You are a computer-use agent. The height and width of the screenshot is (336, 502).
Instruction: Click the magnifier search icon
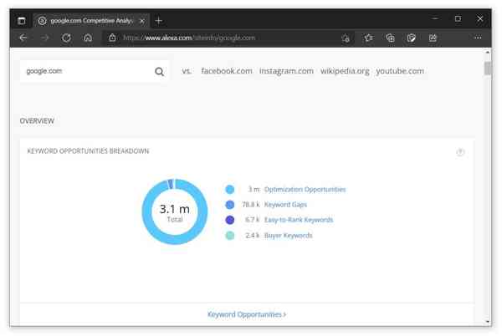point(160,71)
